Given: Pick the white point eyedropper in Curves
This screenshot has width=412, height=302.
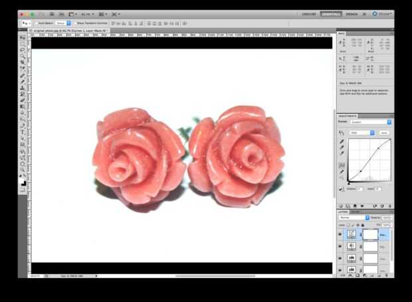Looking at the screenshot, I should [x=342, y=153].
